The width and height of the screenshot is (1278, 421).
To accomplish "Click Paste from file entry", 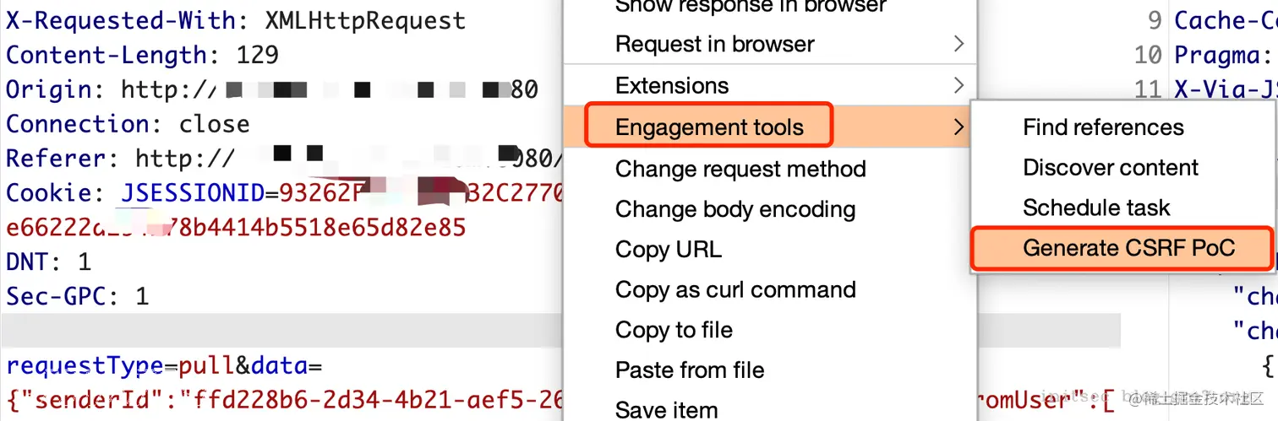I will pyautogui.click(x=690, y=370).
